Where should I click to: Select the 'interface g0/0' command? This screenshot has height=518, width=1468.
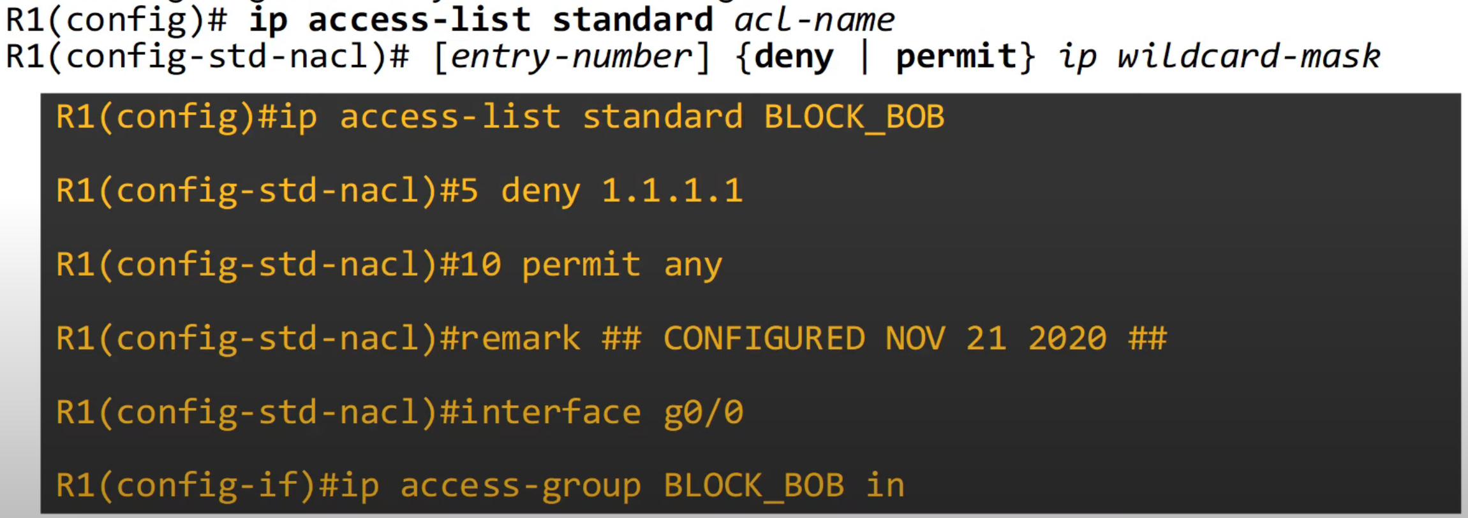point(602,412)
